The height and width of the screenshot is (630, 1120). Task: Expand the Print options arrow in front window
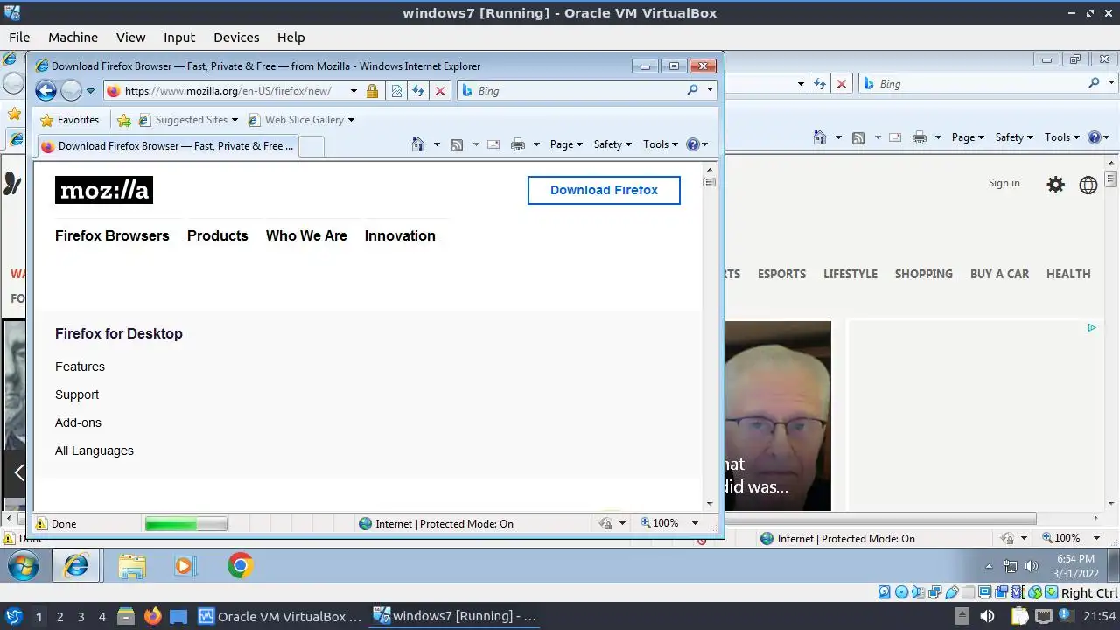point(536,144)
